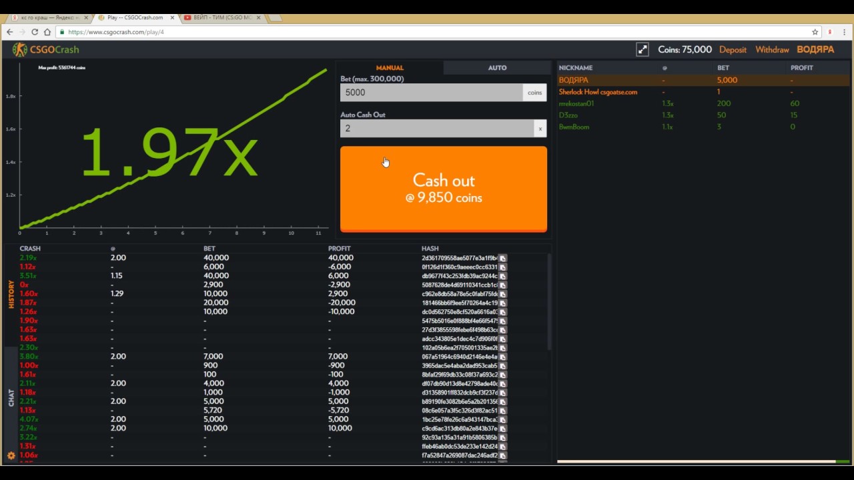The image size is (854, 480).
Task: Click the PROFIT header in players list
Action: click(801, 67)
